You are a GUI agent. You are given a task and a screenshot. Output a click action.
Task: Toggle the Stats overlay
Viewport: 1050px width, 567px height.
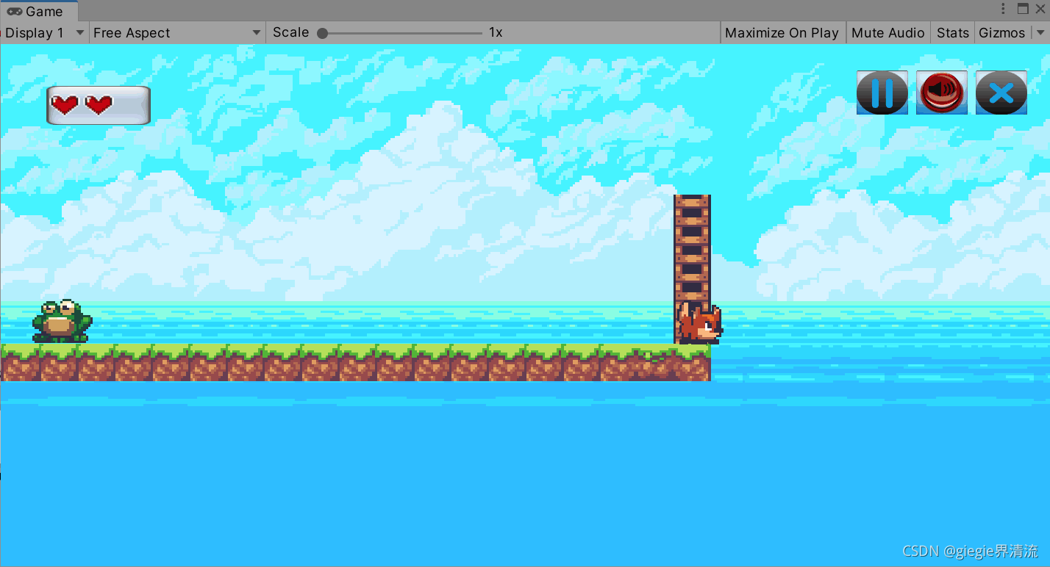pyautogui.click(x=952, y=32)
